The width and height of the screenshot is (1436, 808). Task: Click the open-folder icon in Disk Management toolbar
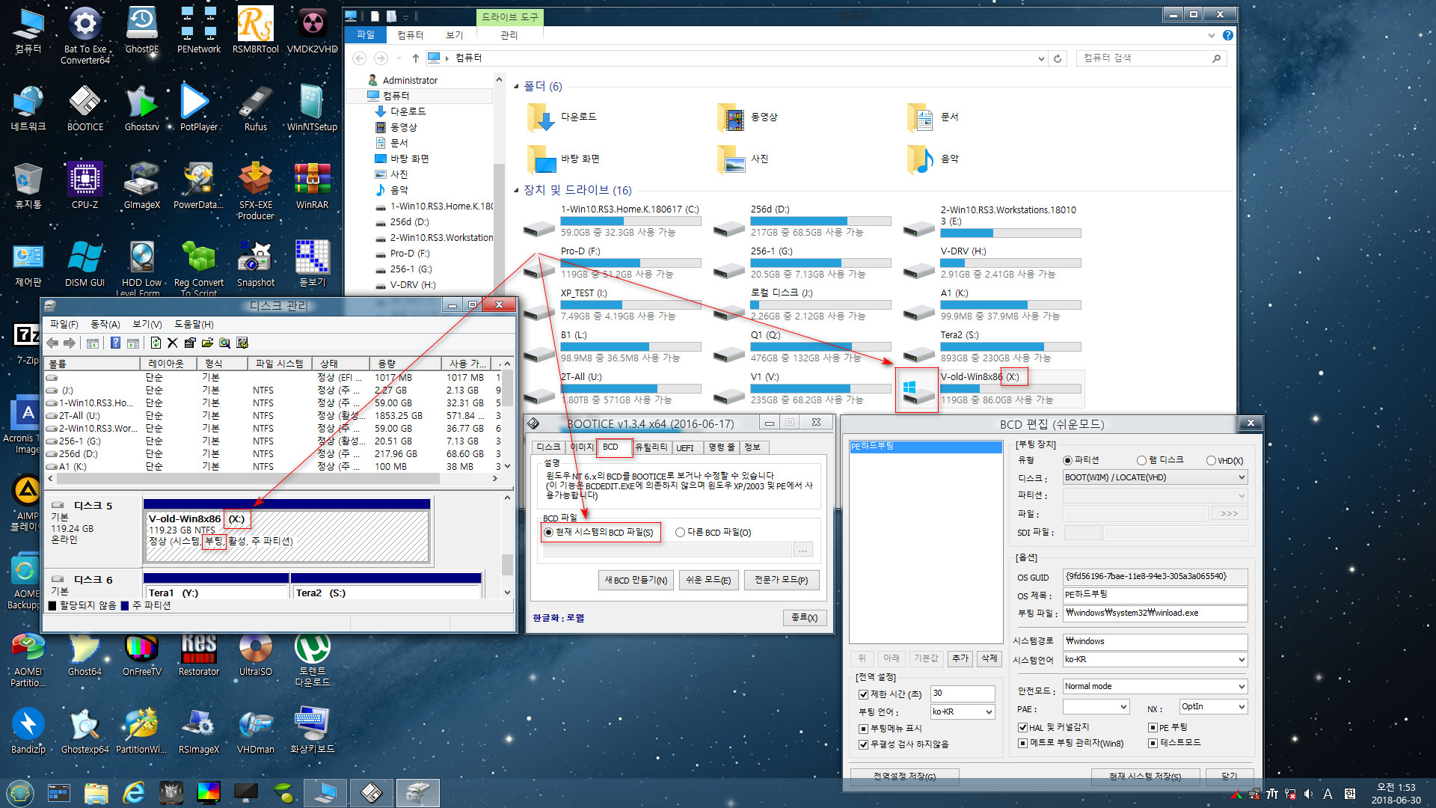point(207,343)
